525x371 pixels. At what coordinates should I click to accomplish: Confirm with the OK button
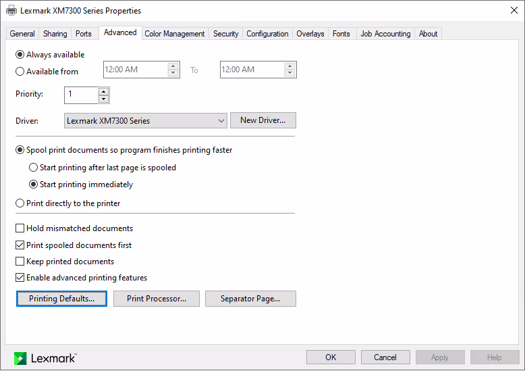click(x=331, y=357)
